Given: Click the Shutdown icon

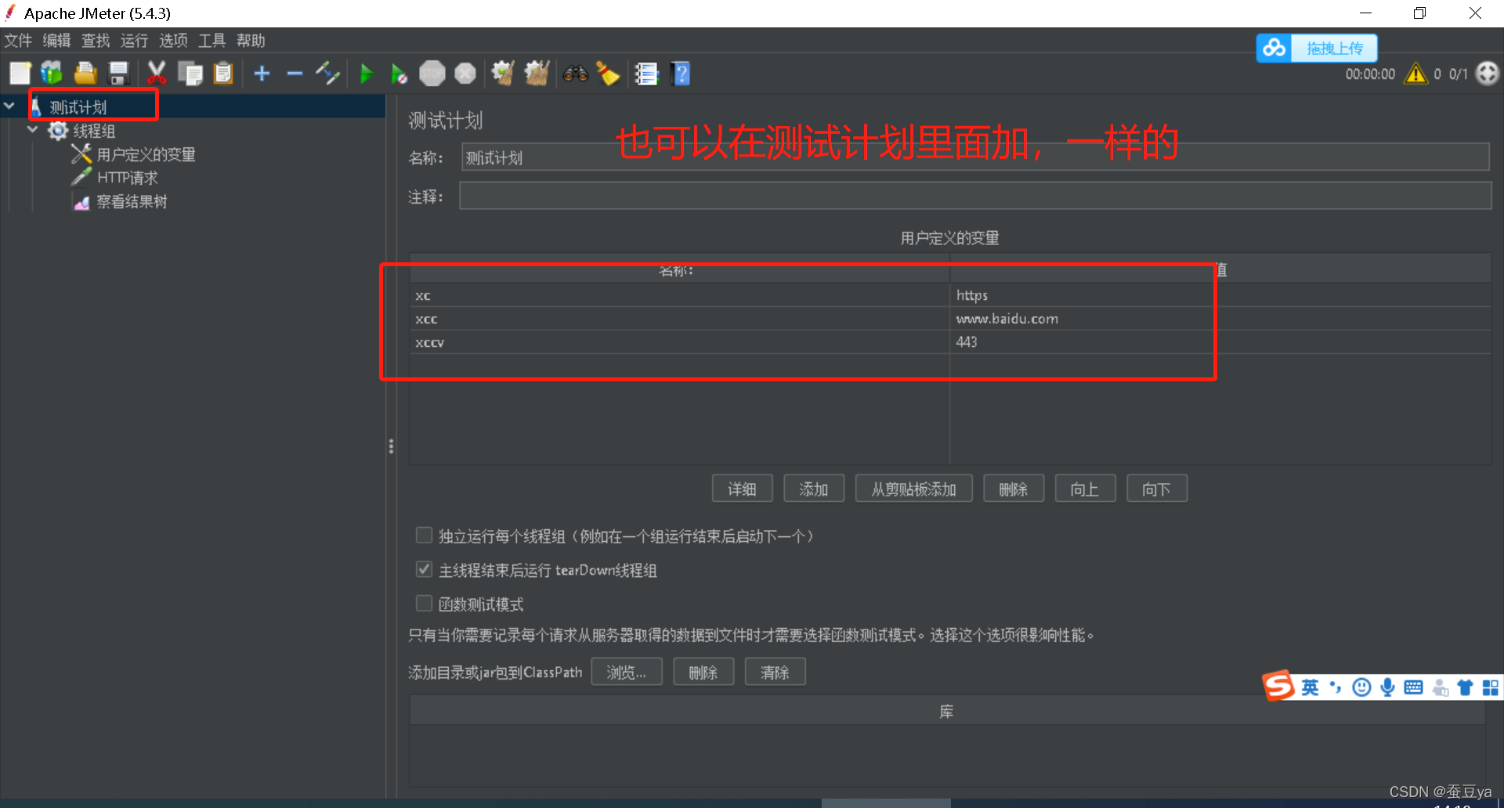Looking at the screenshot, I should [465, 74].
